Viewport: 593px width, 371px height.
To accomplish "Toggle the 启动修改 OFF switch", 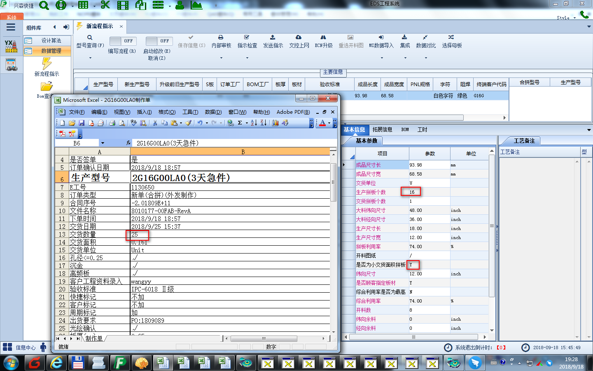I will point(159,41).
